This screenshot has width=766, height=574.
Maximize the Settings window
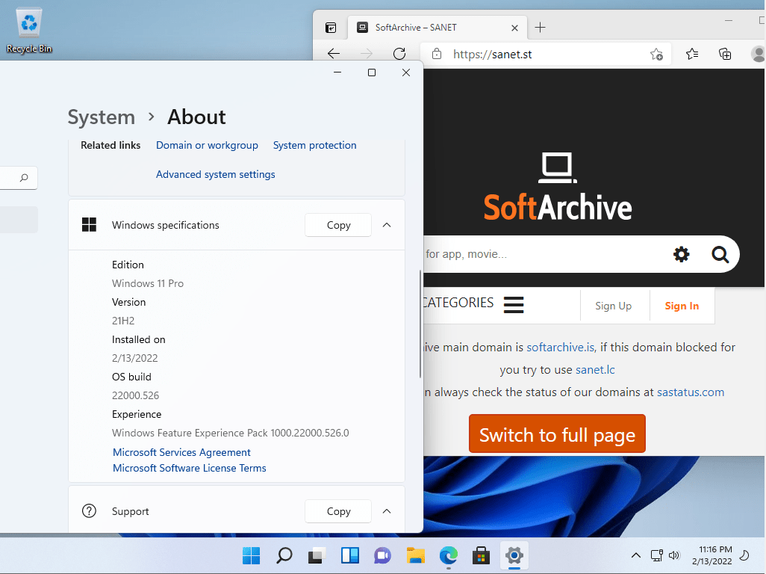tap(371, 72)
